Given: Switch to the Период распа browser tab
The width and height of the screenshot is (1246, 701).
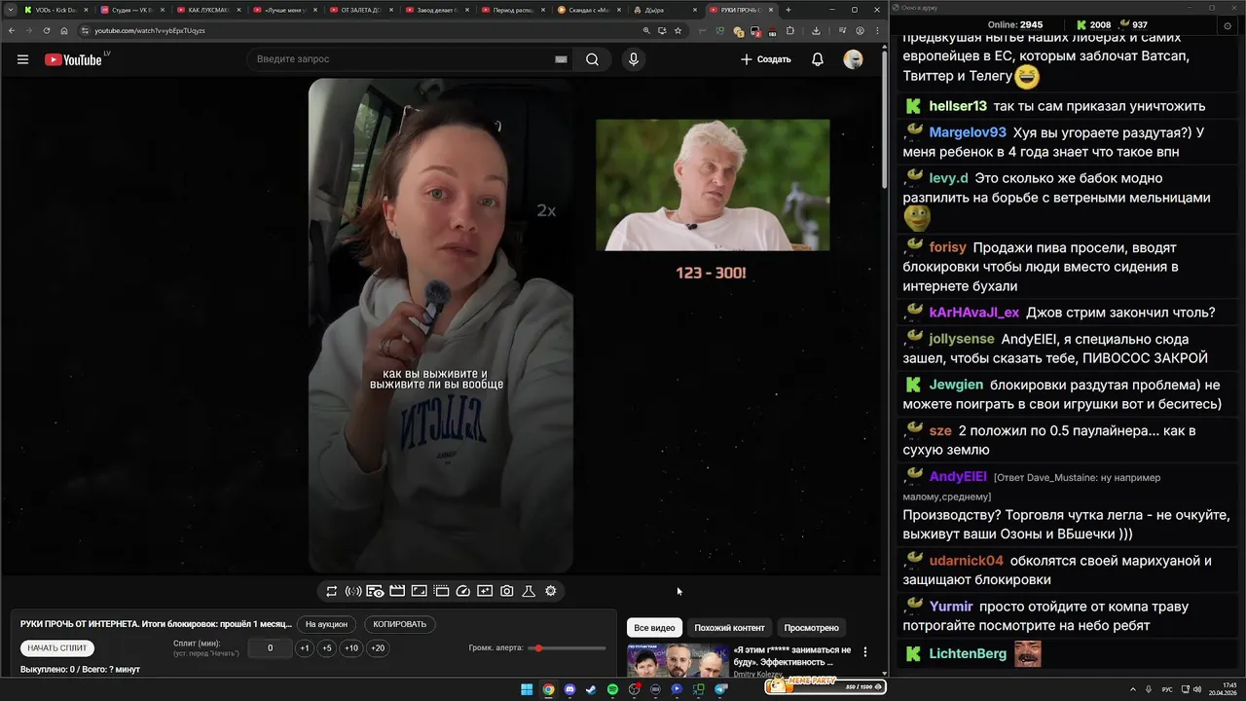Looking at the screenshot, I should pos(512,10).
